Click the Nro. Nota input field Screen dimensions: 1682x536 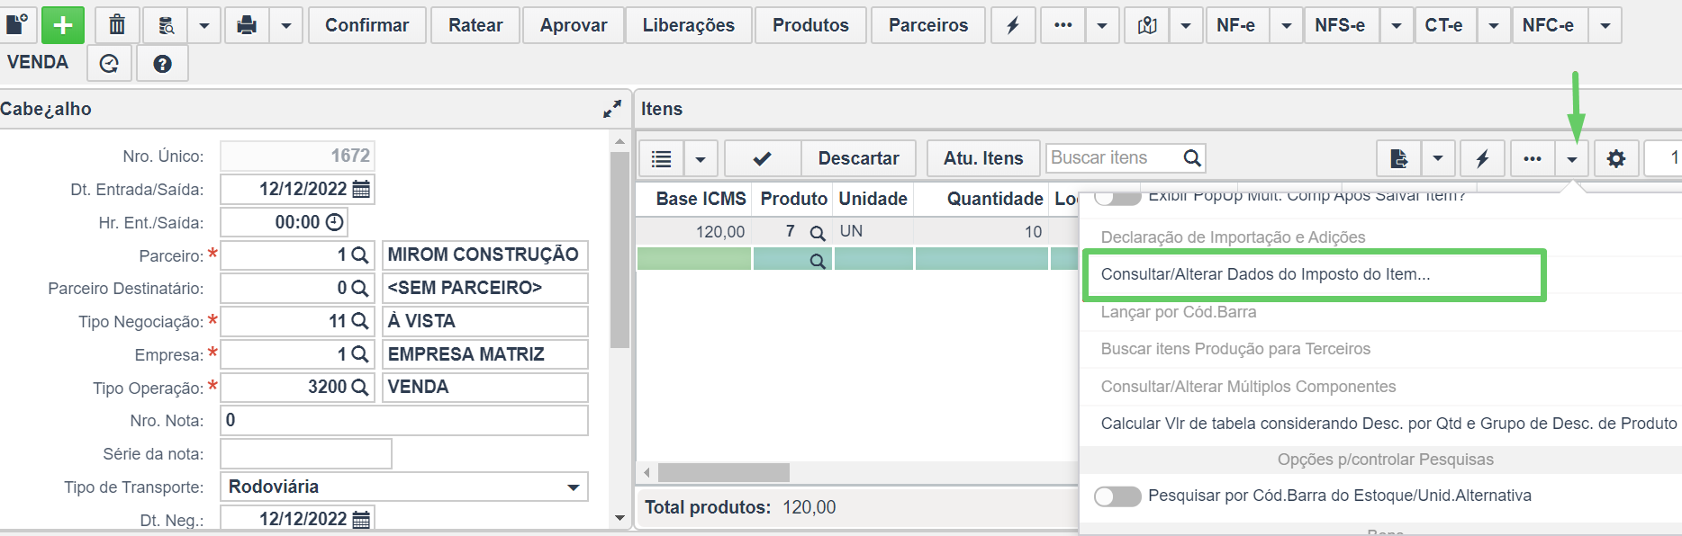click(404, 420)
